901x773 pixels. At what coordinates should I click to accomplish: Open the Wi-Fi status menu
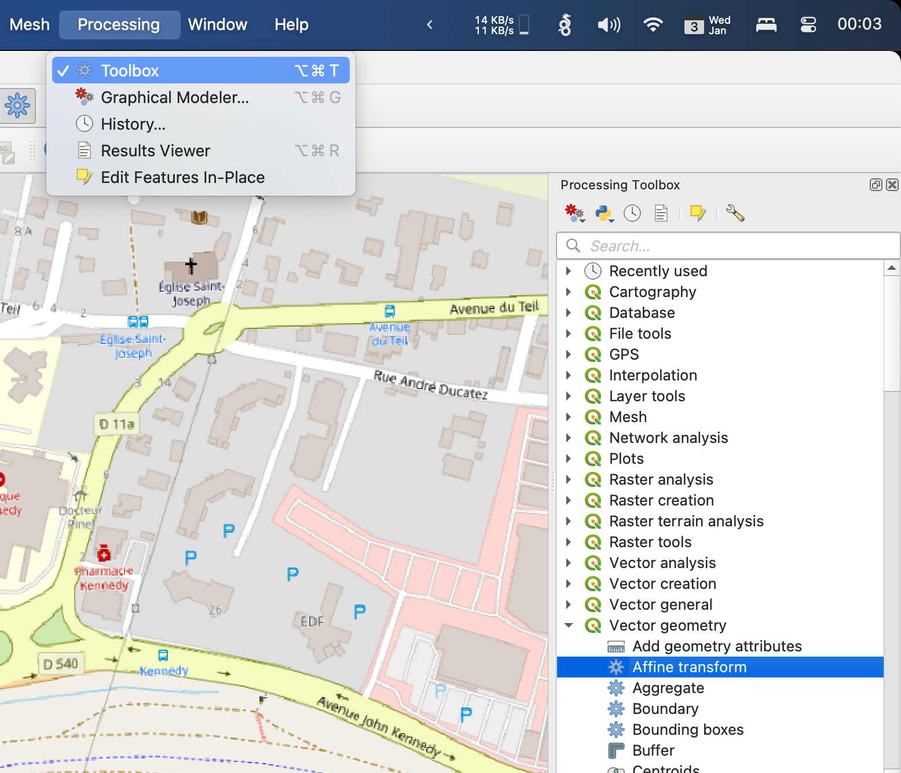(653, 24)
